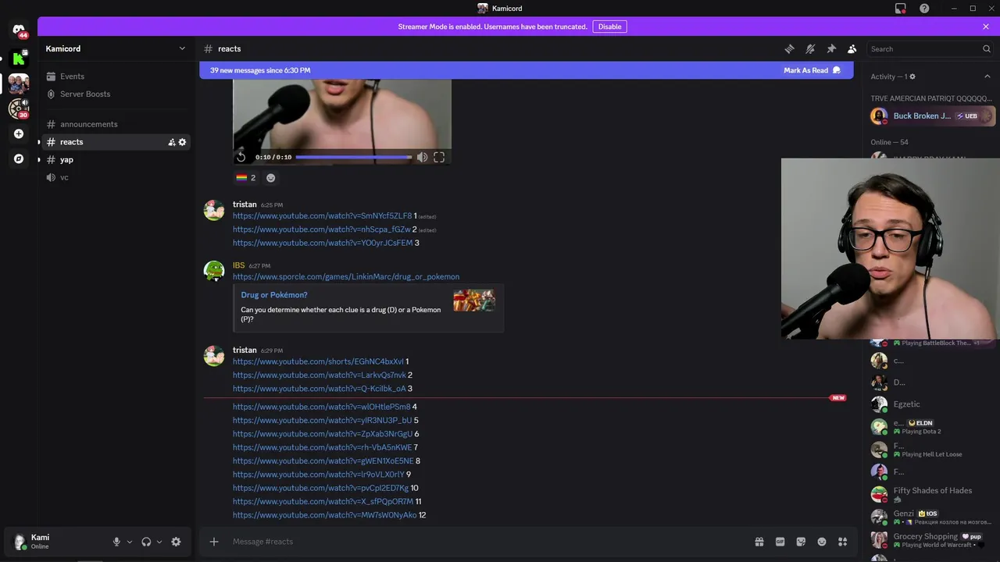Invite people to reacts channel icon
This screenshot has width=1000, height=562.
click(x=171, y=142)
